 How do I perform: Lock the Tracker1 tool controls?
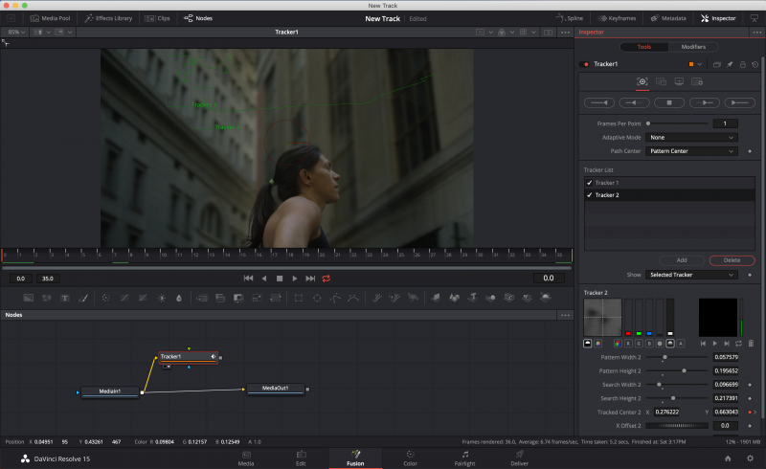(x=741, y=64)
